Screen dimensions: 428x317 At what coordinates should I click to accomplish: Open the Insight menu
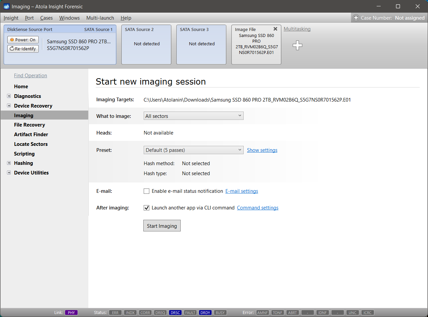pyautogui.click(x=11, y=18)
